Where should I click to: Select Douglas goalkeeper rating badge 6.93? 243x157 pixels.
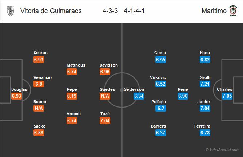pos(16,96)
